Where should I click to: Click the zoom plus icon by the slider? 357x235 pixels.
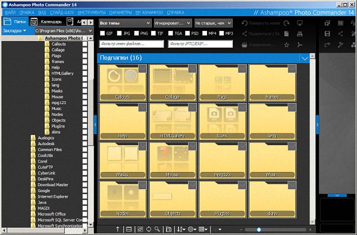(310, 230)
